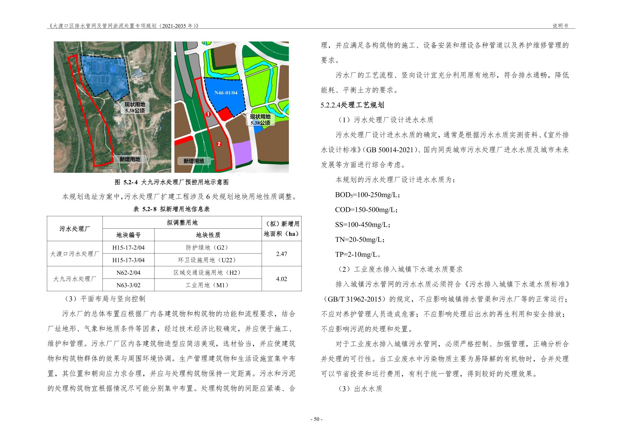Click the 说明书 label in the header

[560, 26]
